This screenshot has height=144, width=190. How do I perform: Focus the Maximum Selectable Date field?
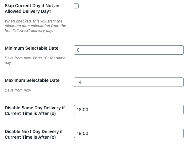click(129, 82)
